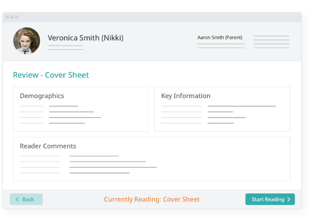This screenshot has width=312, height=218.
Task: Select the Veronica Smith (Nikki) name
Action: click(85, 38)
